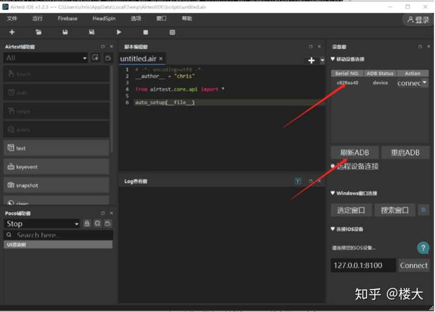The height and width of the screenshot is (312, 435).
Task: Open the connect action dropdown for device
Action: click(x=412, y=83)
